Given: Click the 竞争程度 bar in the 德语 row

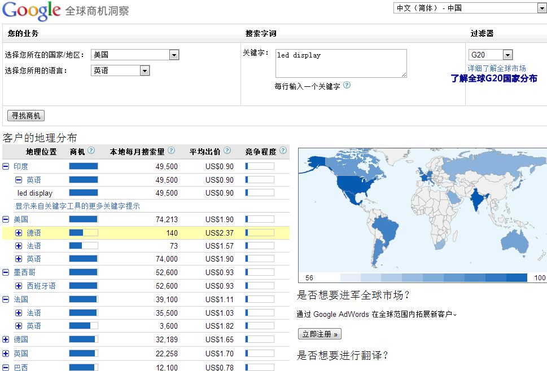Looking at the screenshot, I should point(260,233).
